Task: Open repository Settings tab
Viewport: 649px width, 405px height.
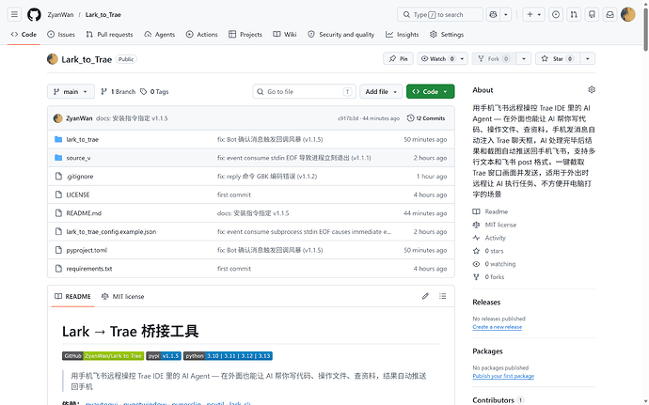Action: point(447,35)
